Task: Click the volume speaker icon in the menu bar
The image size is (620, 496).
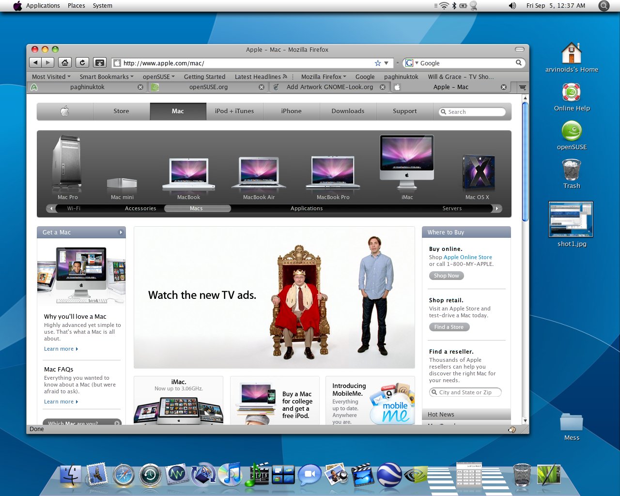Action: [x=512, y=6]
